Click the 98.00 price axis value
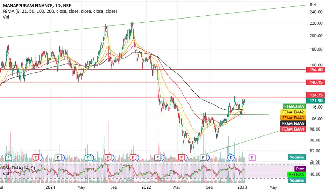The height and width of the screenshot is (192, 326). (315, 129)
